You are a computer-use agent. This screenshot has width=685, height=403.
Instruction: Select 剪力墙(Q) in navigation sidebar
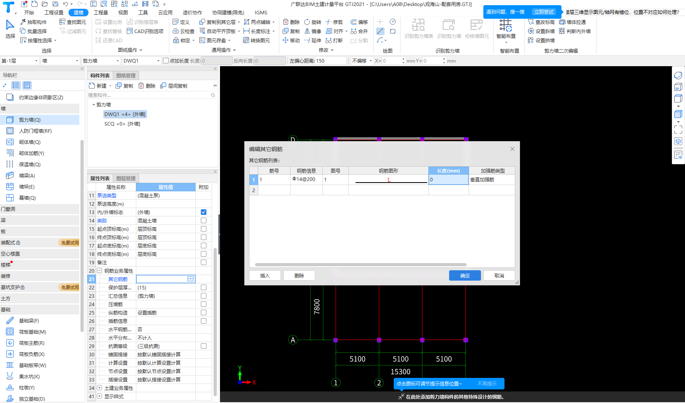pos(40,120)
